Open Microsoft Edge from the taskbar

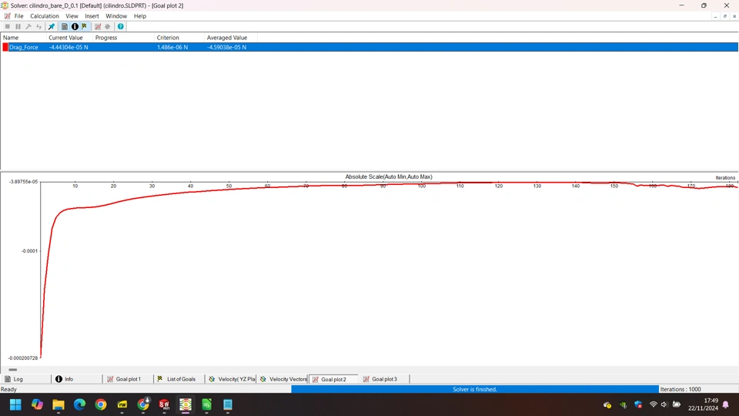pyautogui.click(x=79, y=404)
